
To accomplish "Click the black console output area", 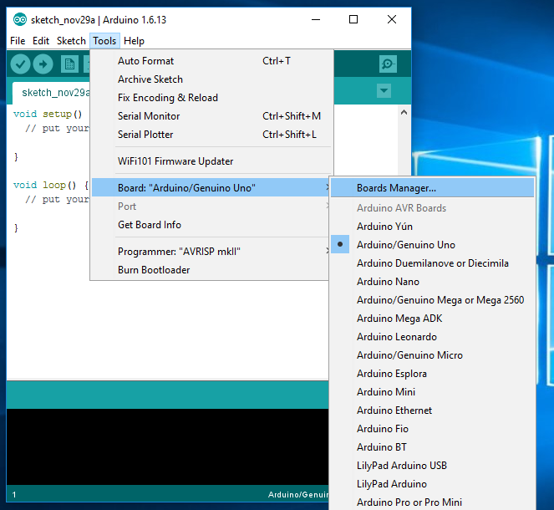I will [x=167, y=446].
